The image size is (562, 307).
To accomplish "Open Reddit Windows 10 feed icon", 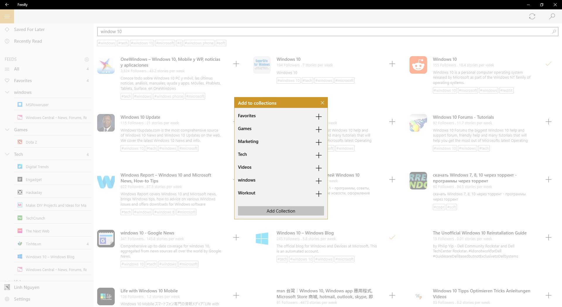I will [x=418, y=65].
